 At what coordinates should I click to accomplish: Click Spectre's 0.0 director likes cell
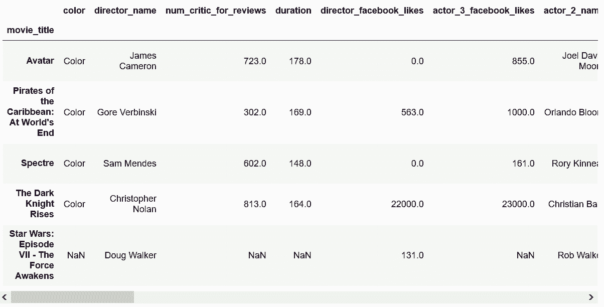click(x=416, y=164)
